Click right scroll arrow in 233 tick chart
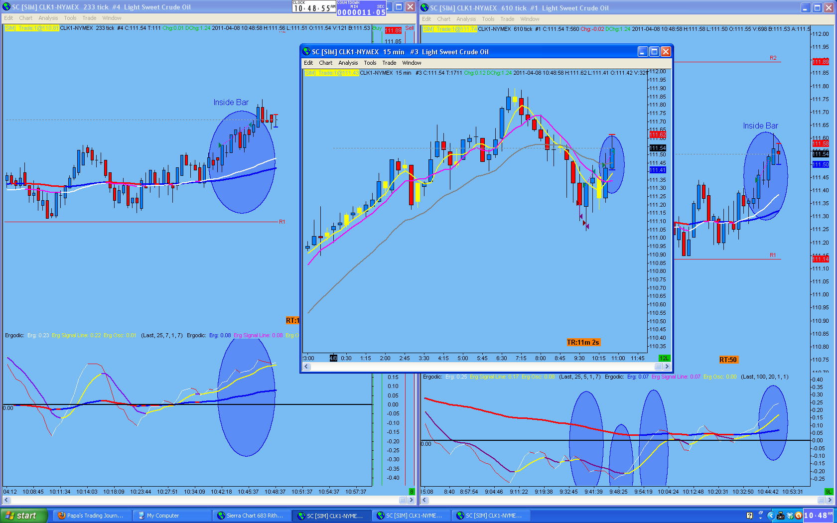Image resolution: width=837 pixels, height=523 pixels. point(411,500)
